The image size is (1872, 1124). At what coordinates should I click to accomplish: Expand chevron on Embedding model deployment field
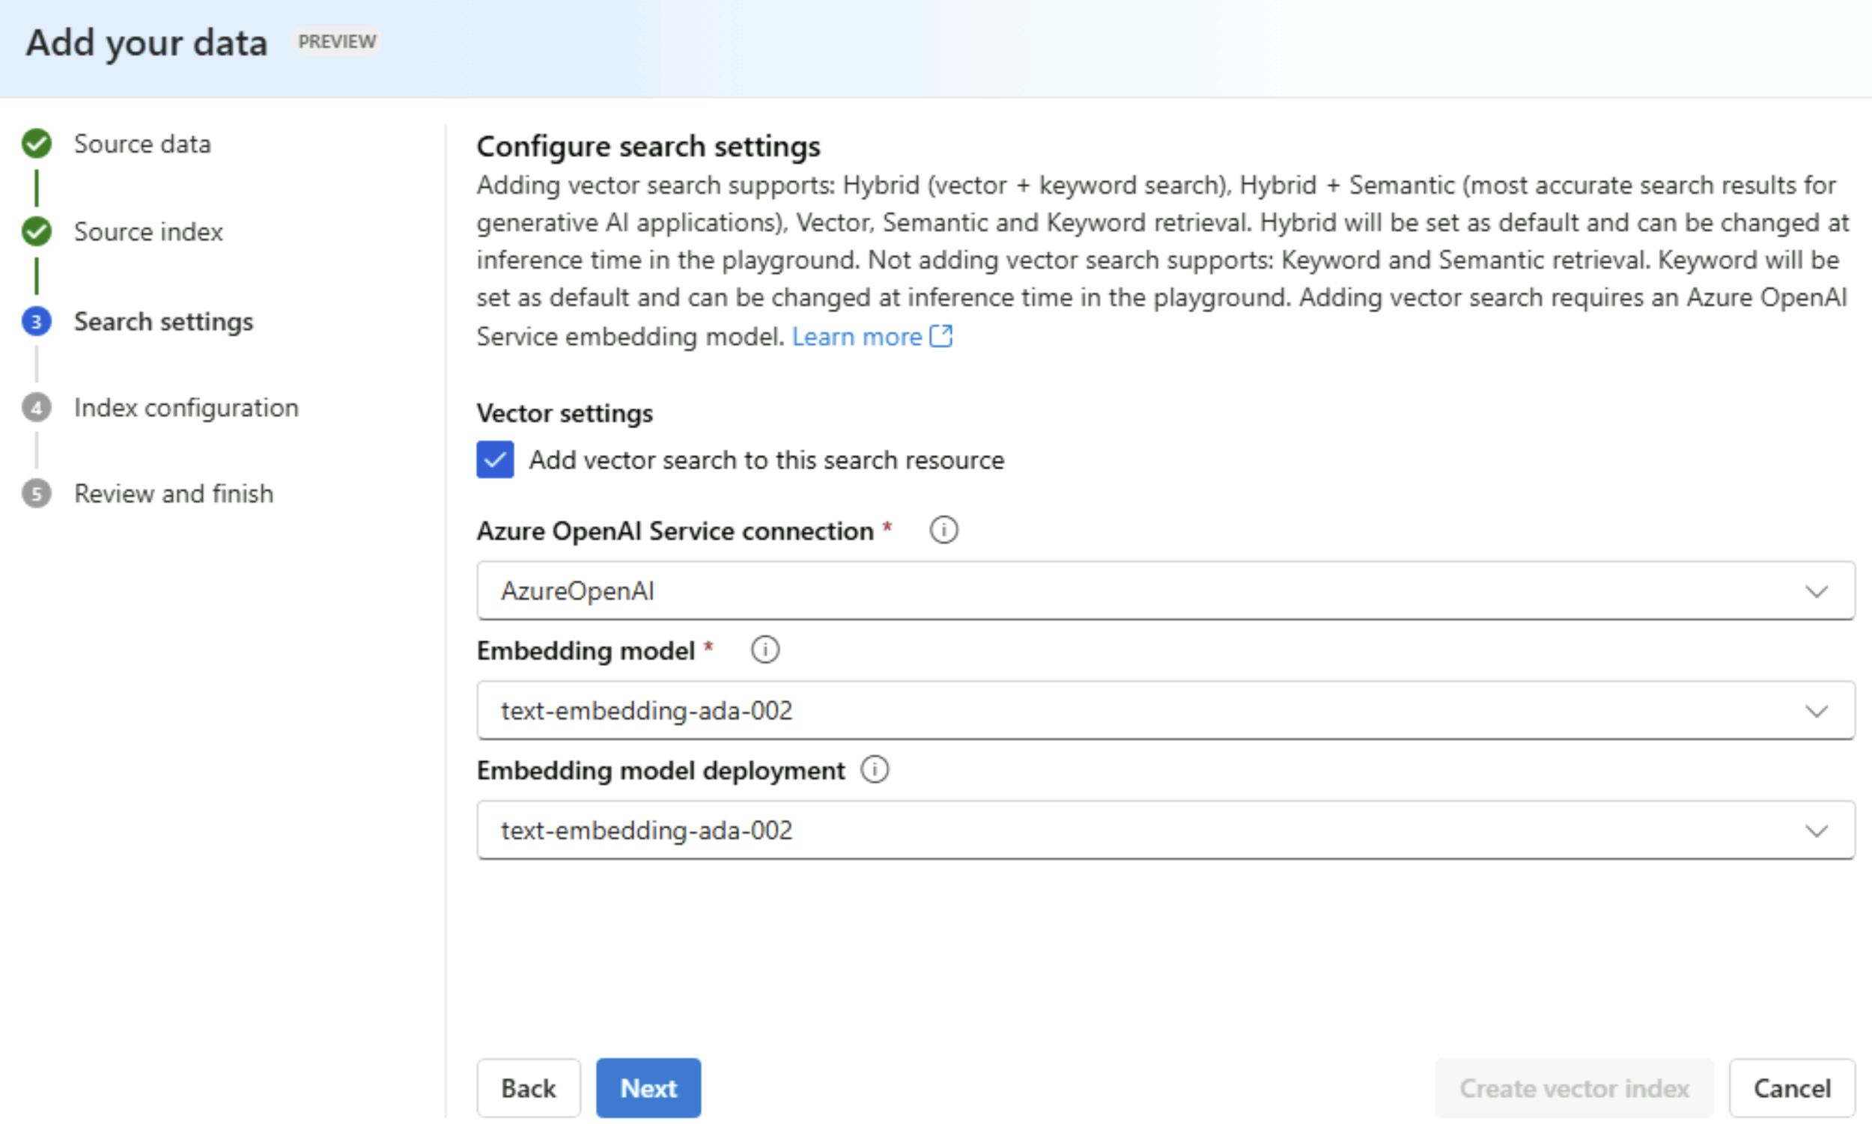(x=1817, y=830)
